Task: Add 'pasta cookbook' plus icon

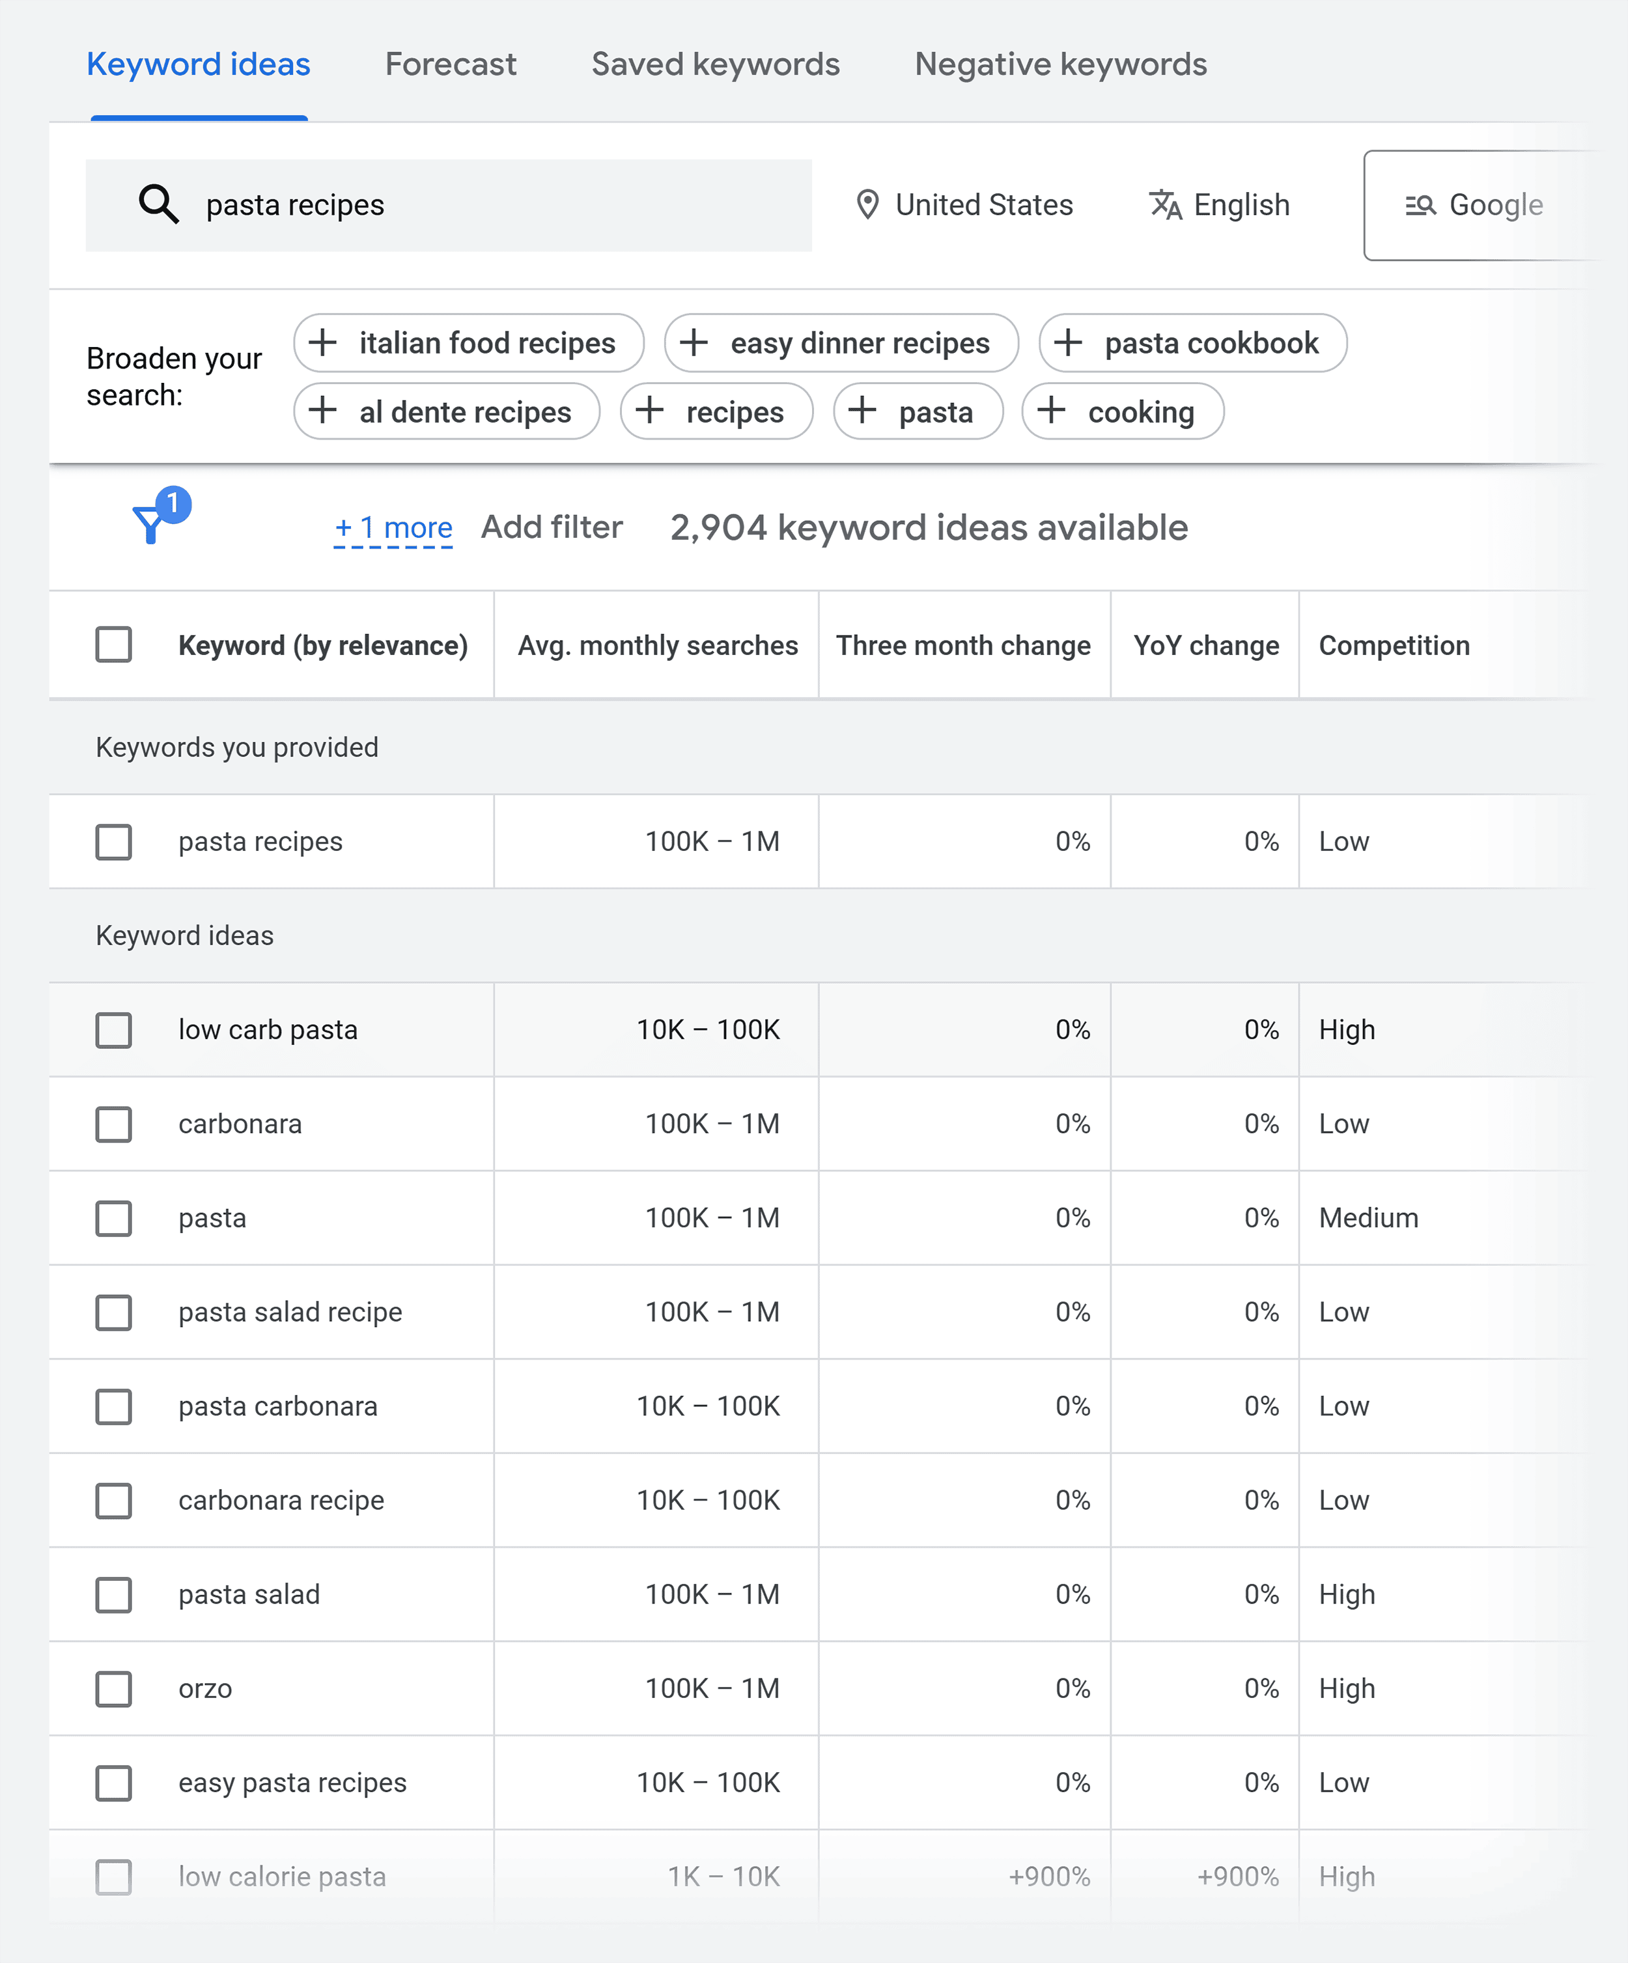Action: coord(1068,343)
